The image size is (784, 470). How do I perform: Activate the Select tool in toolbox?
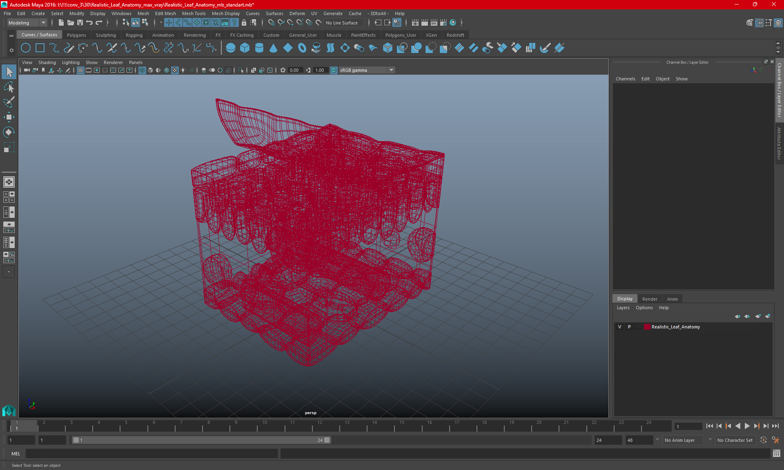click(9, 72)
